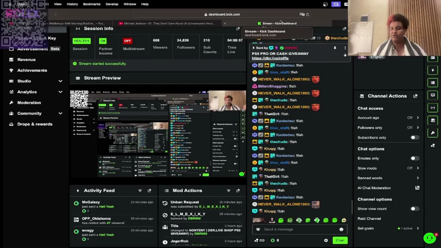This screenshot has width=441, height=248.
Task: Open the Unban Request mod action entry
Action: point(203,204)
